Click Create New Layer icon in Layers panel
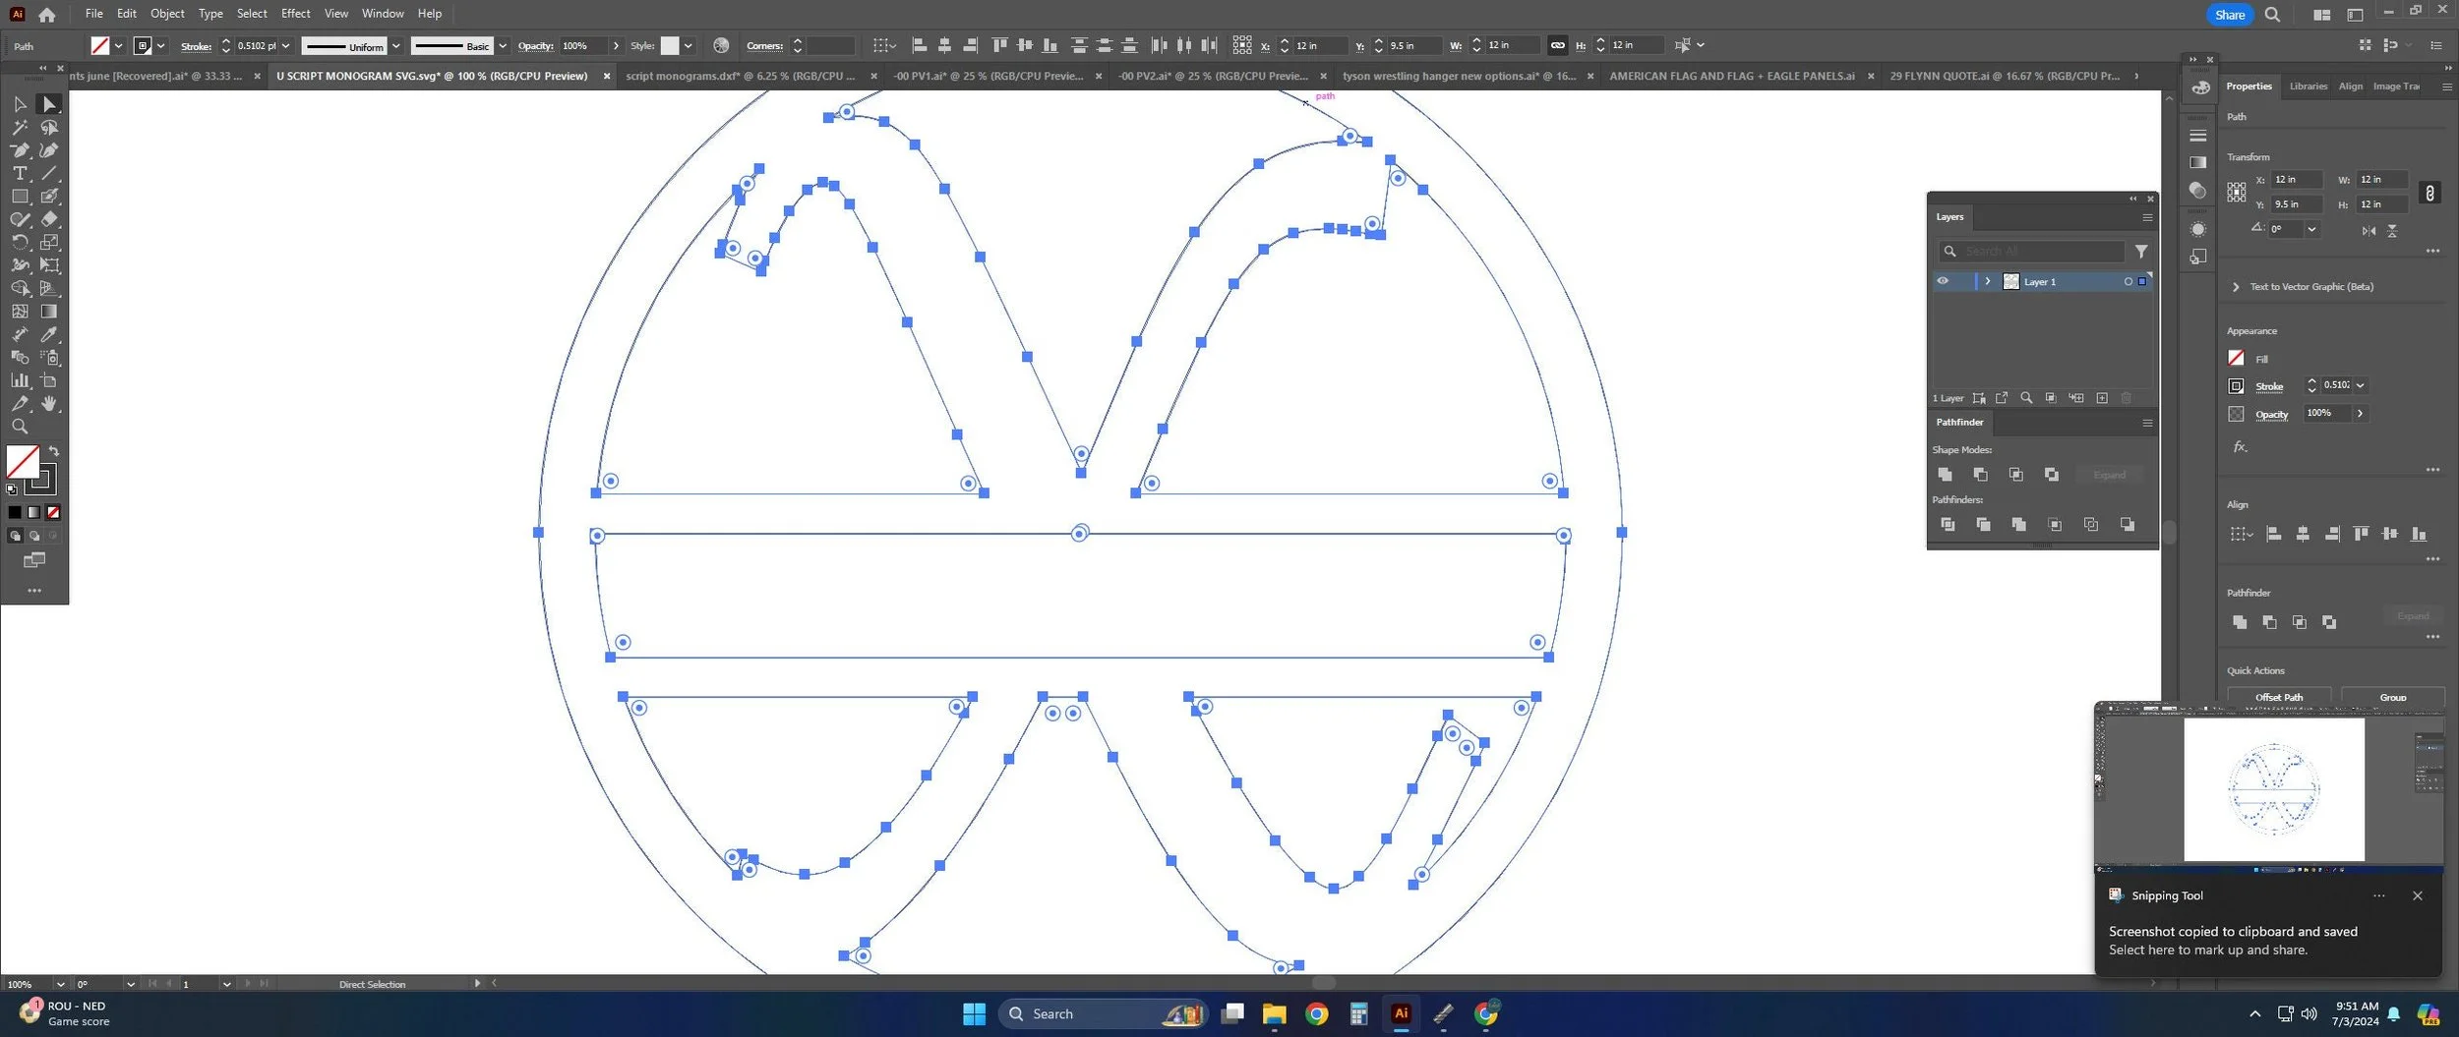Screen dimensions: 2459x1037 pyautogui.click(x=2102, y=398)
